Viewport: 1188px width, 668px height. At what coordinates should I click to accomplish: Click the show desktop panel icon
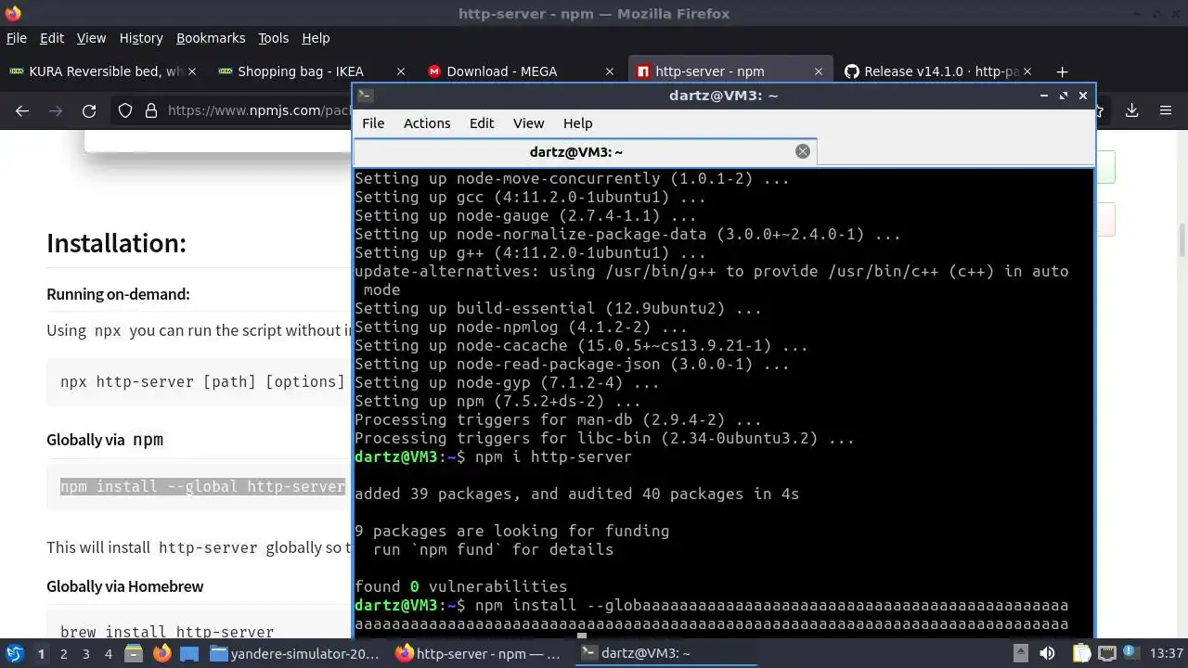[x=189, y=653]
